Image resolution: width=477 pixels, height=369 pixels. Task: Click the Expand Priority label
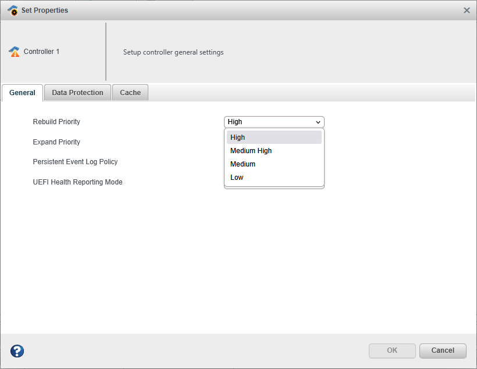coord(56,142)
